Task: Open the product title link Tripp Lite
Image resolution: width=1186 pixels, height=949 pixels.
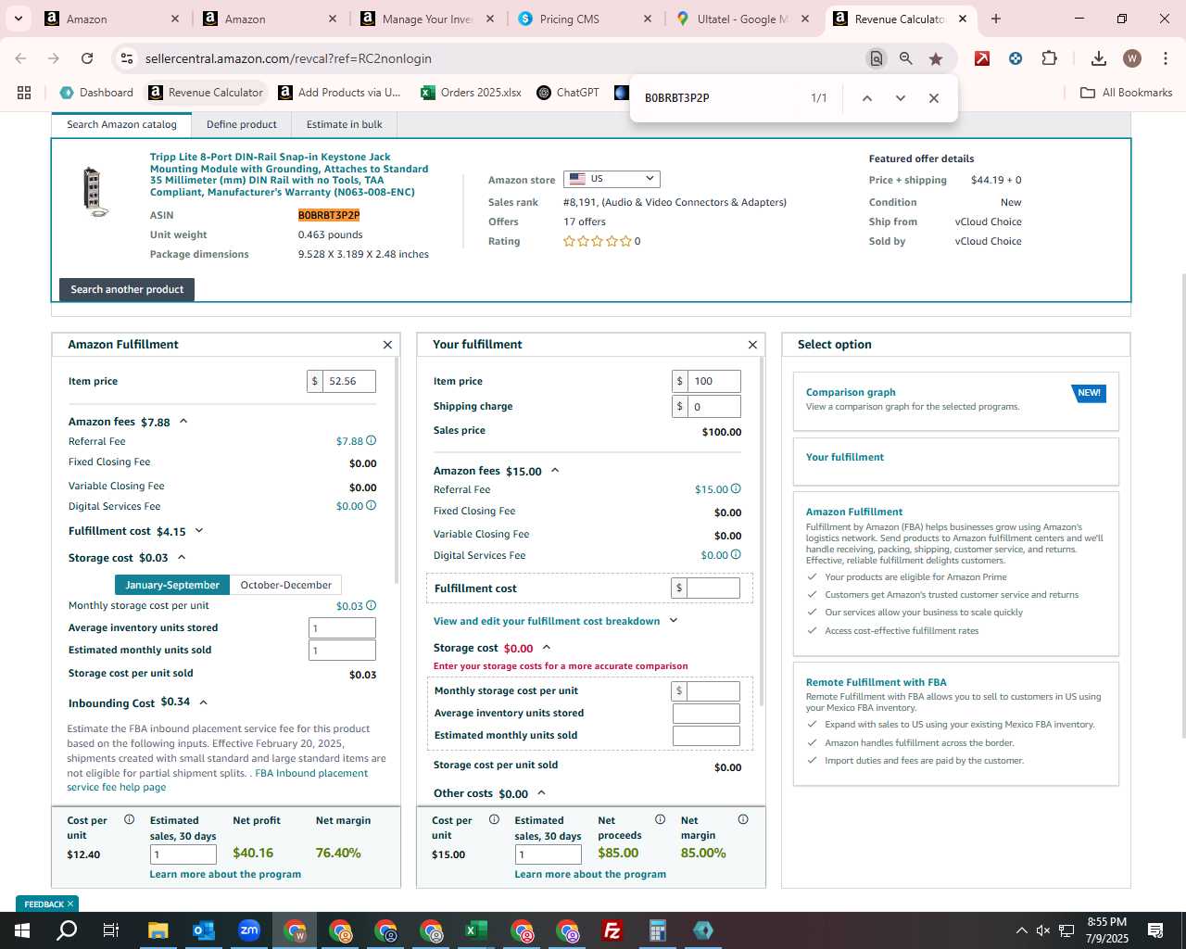Action: coord(289,174)
